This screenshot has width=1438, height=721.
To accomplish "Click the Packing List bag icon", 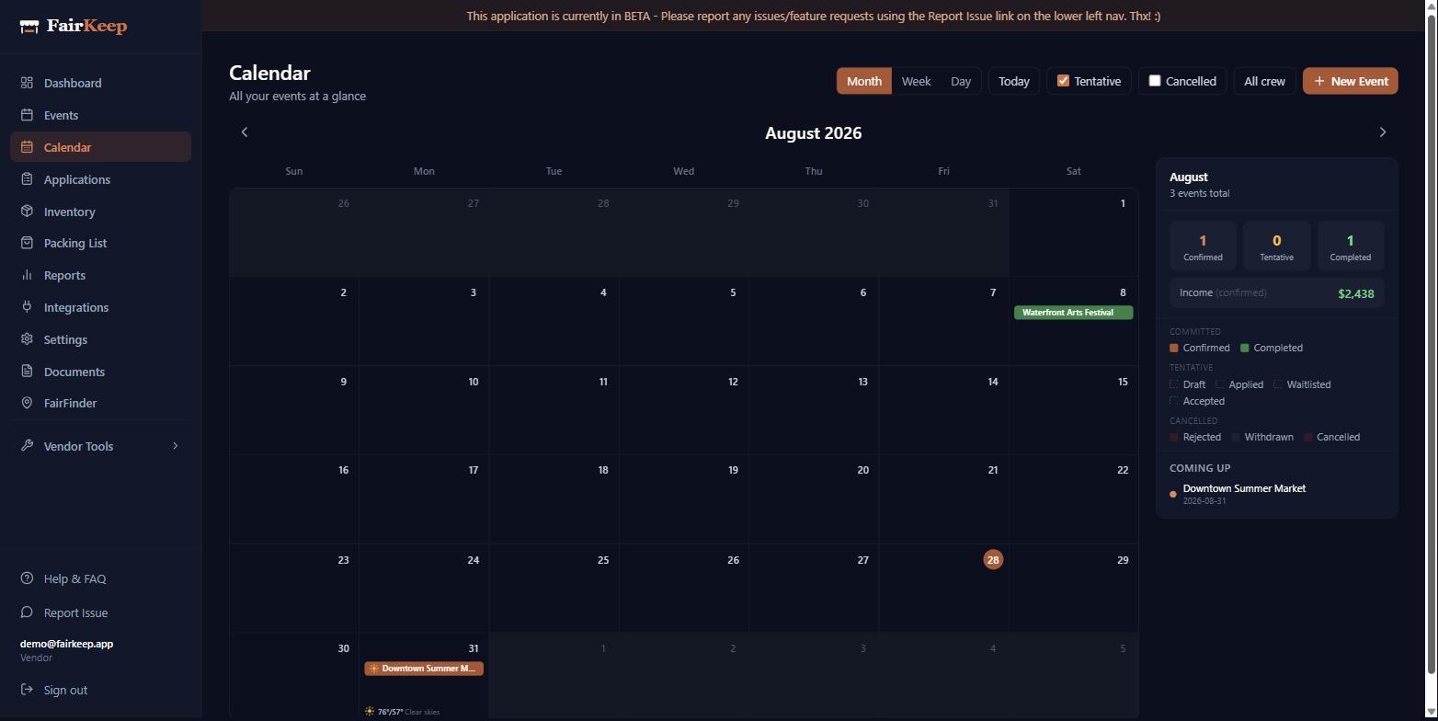I will 27,243.
